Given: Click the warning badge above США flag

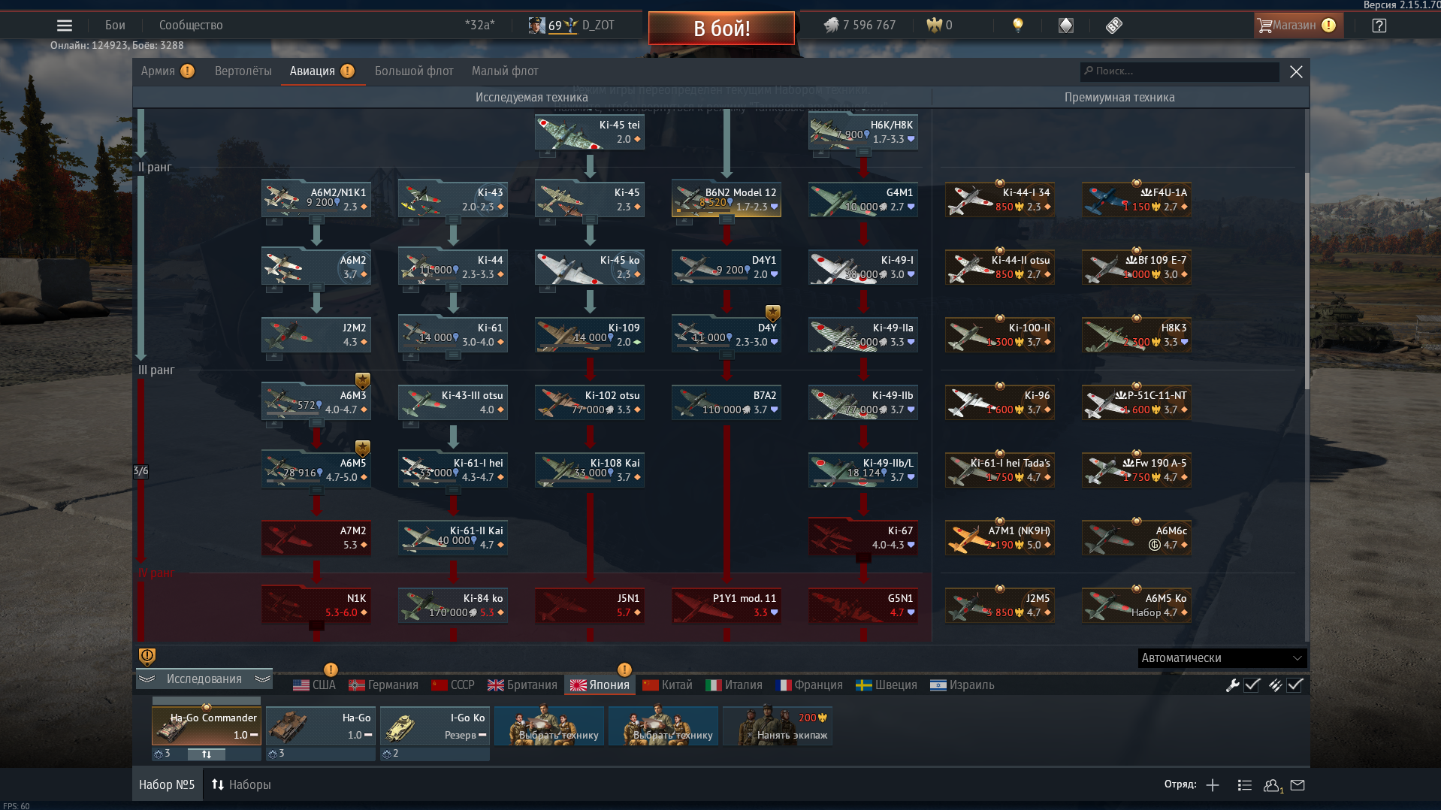Looking at the screenshot, I should click(x=331, y=669).
